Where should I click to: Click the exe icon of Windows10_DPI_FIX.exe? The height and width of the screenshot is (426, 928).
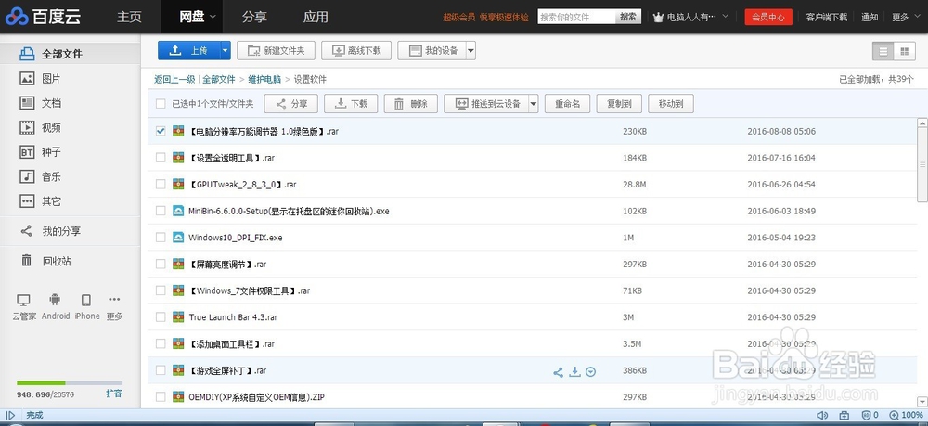click(x=178, y=238)
